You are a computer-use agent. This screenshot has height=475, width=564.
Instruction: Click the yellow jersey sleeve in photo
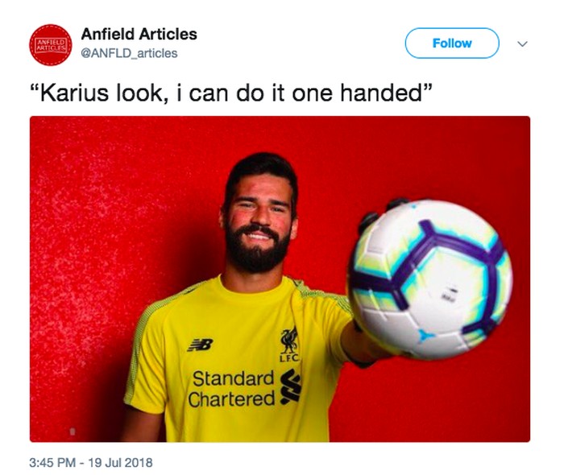coord(147,356)
